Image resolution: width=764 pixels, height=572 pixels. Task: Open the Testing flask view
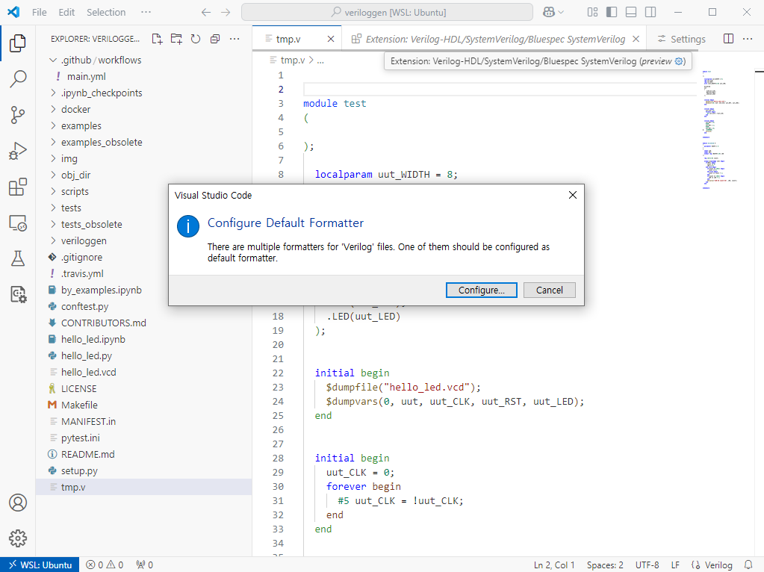click(x=17, y=258)
